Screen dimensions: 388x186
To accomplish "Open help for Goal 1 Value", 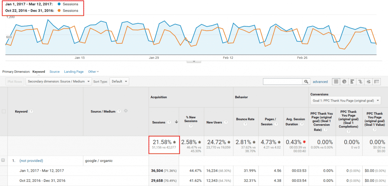I will tap(375, 129).
